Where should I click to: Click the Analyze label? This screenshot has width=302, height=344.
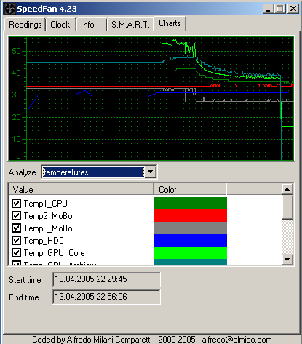click(x=22, y=172)
